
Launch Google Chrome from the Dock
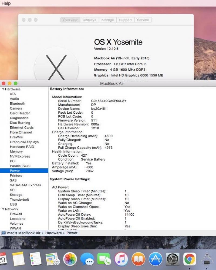(190, 259)
